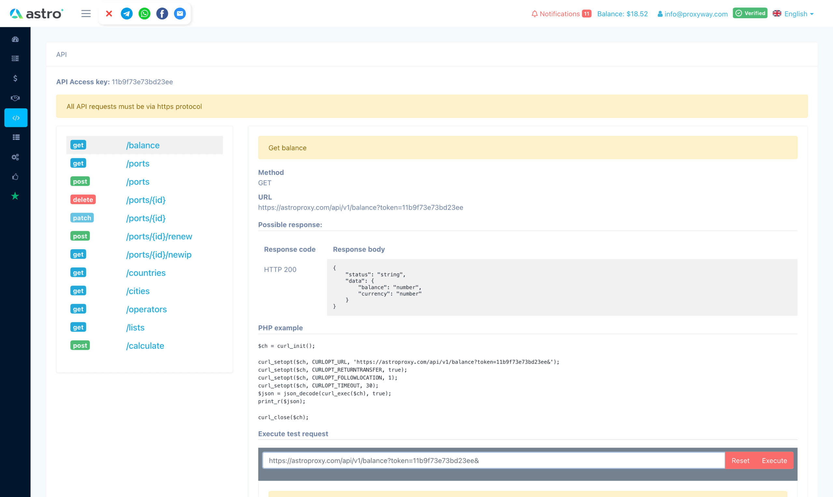
Task: Toggle the hamburger sidebar menu
Action: tap(86, 14)
